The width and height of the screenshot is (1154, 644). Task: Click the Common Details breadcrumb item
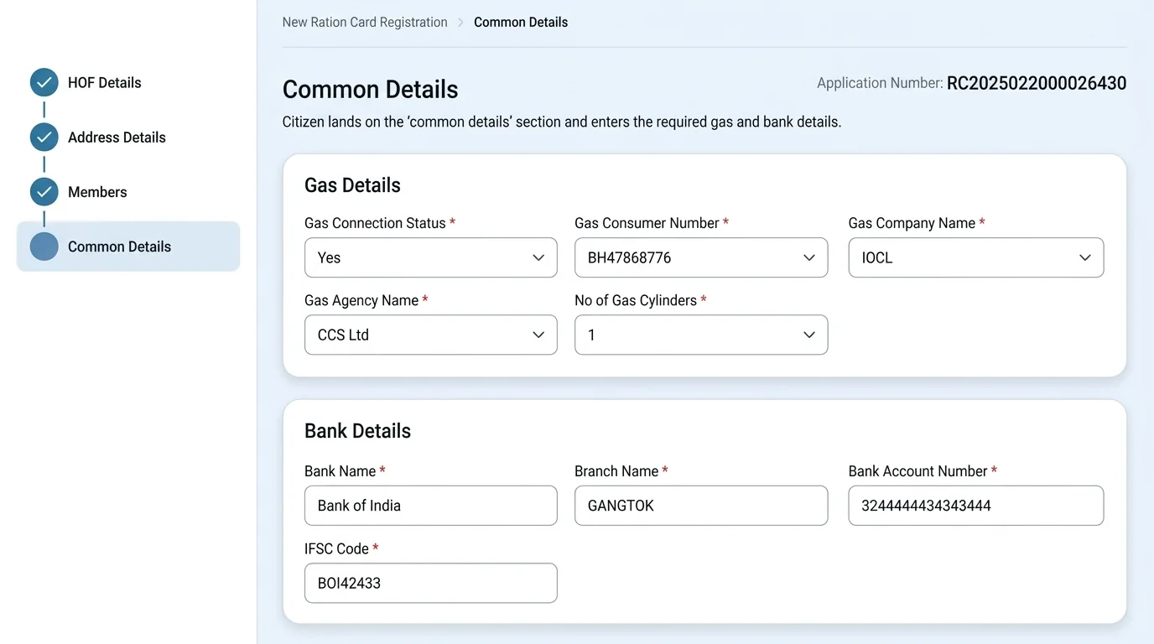pyautogui.click(x=521, y=23)
